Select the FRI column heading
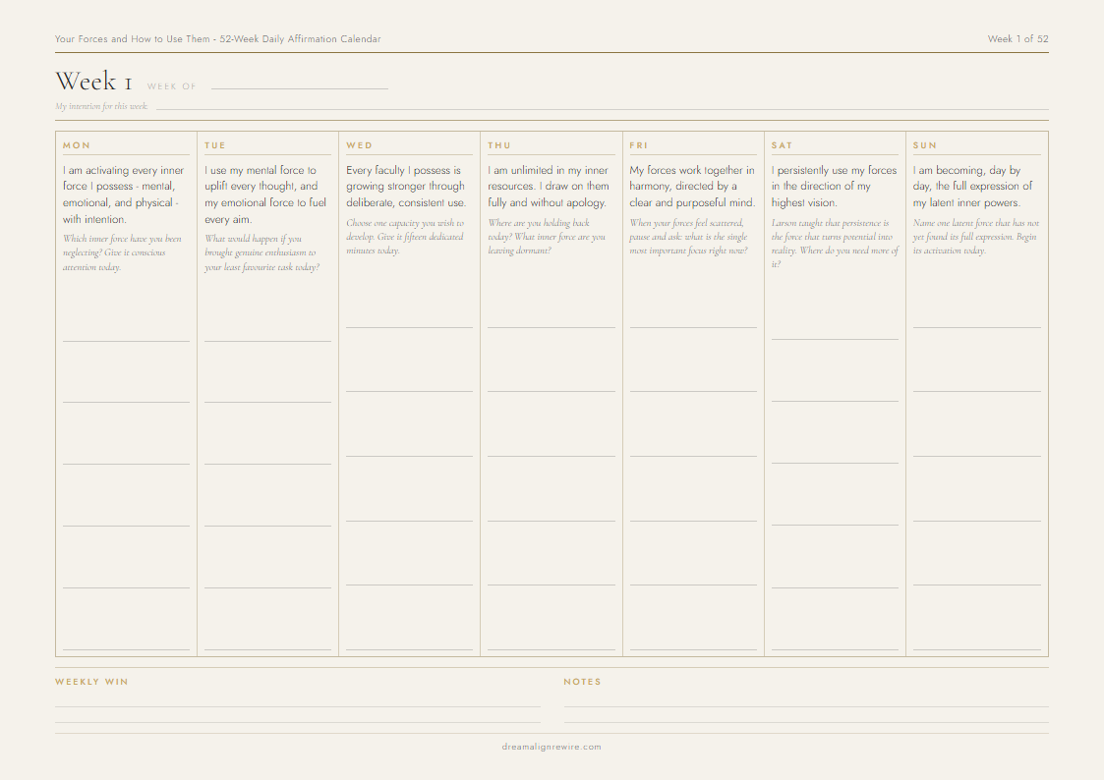The width and height of the screenshot is (1104, 780). [x=639, y=145]
